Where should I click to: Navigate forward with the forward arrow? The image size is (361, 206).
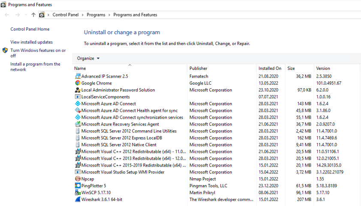[18, 15]
